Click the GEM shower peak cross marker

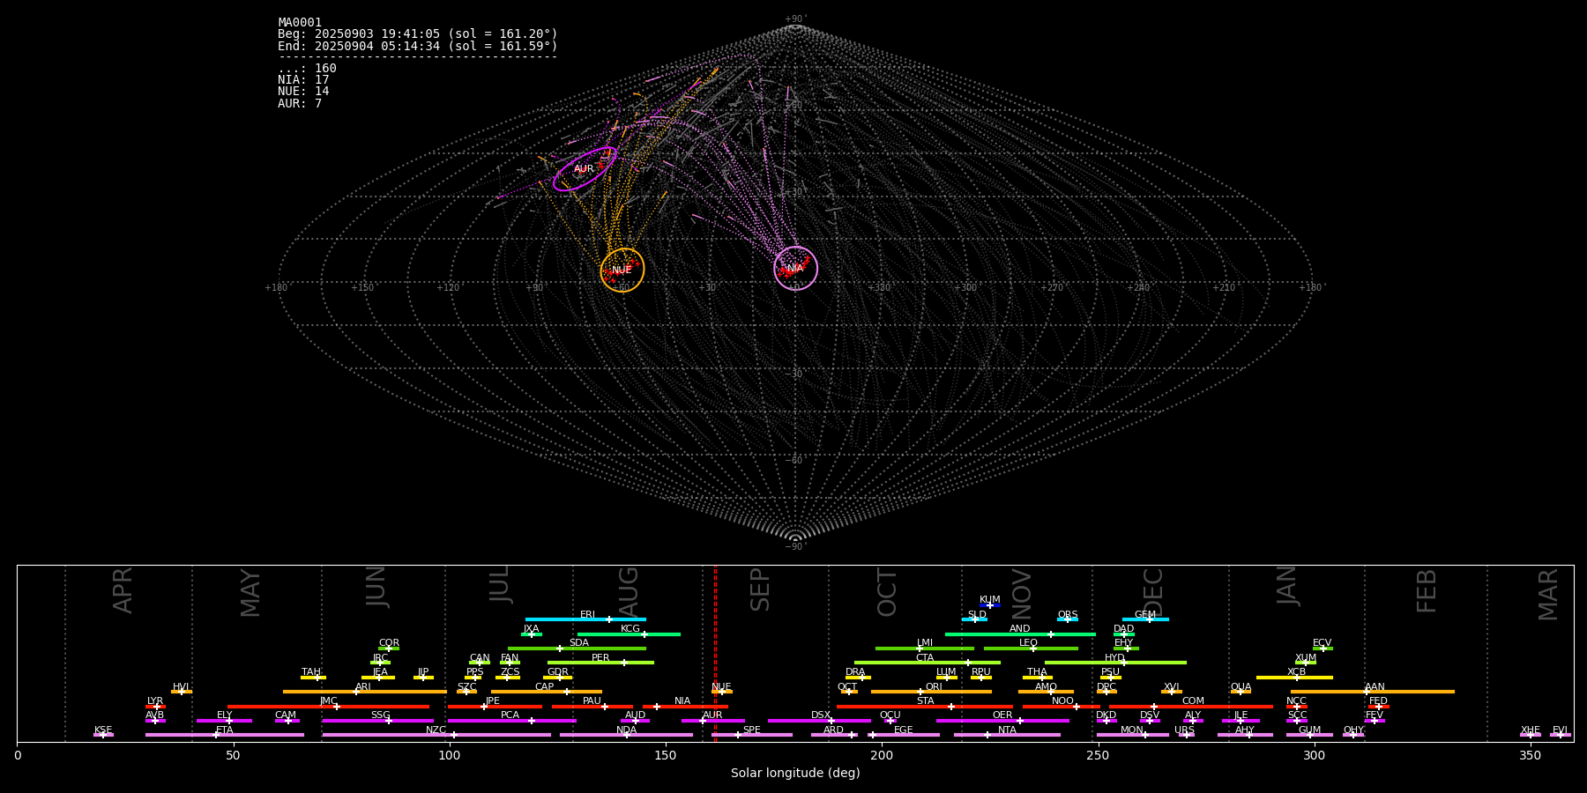[x=1149, y=619]
